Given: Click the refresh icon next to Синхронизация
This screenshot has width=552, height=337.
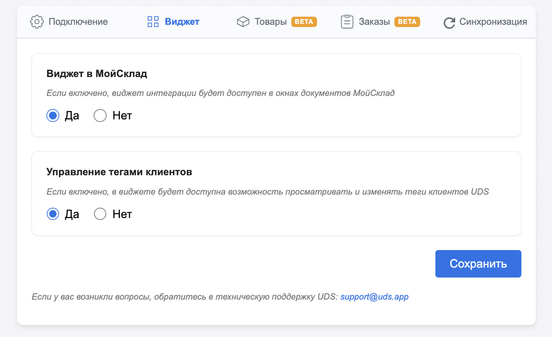Looking at the screenshot, I should pos(449,23).
